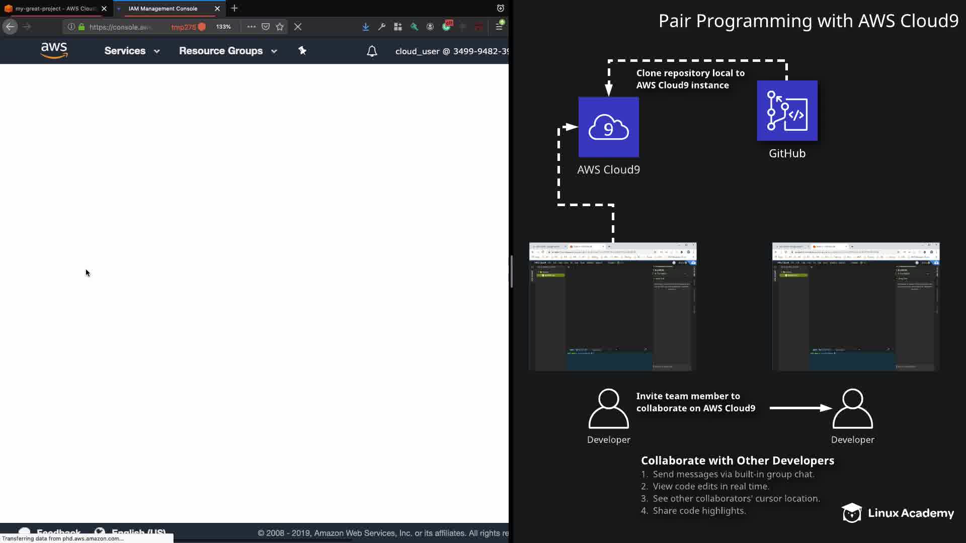The height and width of the screenshot is (543, 966).
Task: Click the left Cloud9 IDE screenshot thumbnail
Action: click(612, 307)
